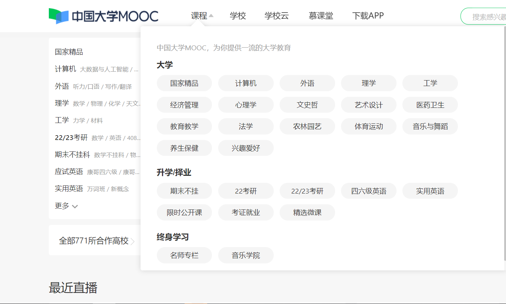Open the 慕课堂 nav item

tap(321, 16)
